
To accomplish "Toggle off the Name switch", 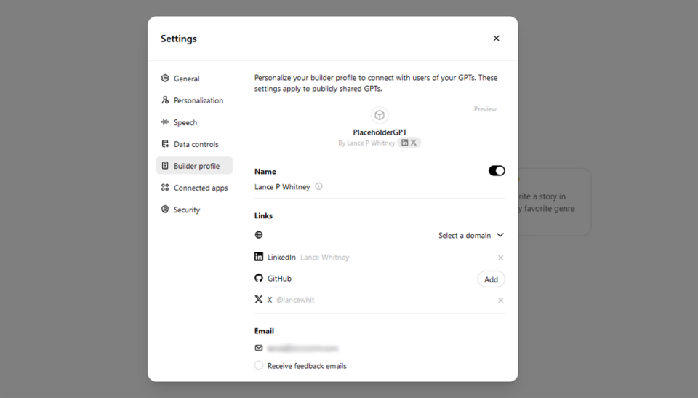I will [x=497, y=170].
